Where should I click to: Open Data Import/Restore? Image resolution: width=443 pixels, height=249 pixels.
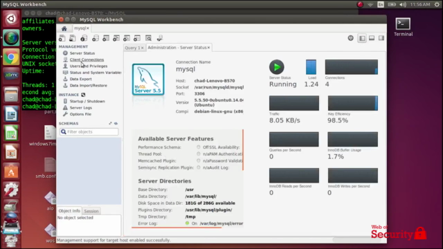coord(88,86)
